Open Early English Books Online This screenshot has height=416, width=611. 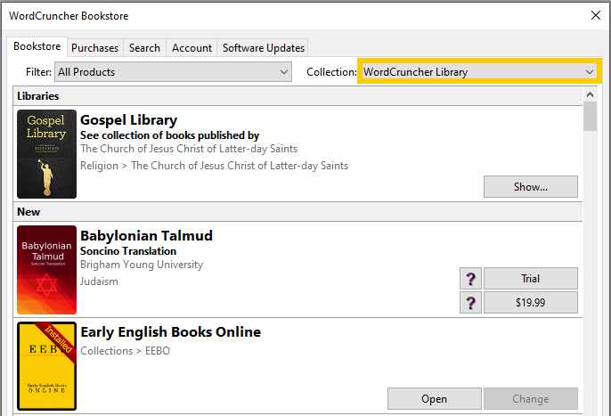click(x=435, y=399)
